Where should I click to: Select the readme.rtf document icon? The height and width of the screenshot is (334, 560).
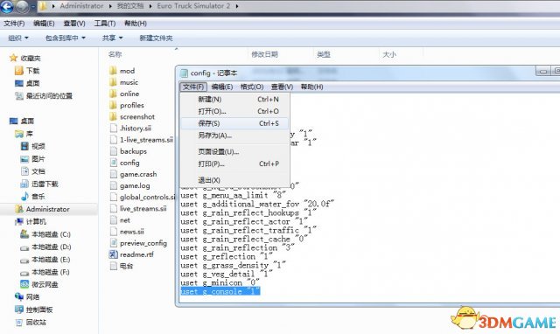point(113,254)
